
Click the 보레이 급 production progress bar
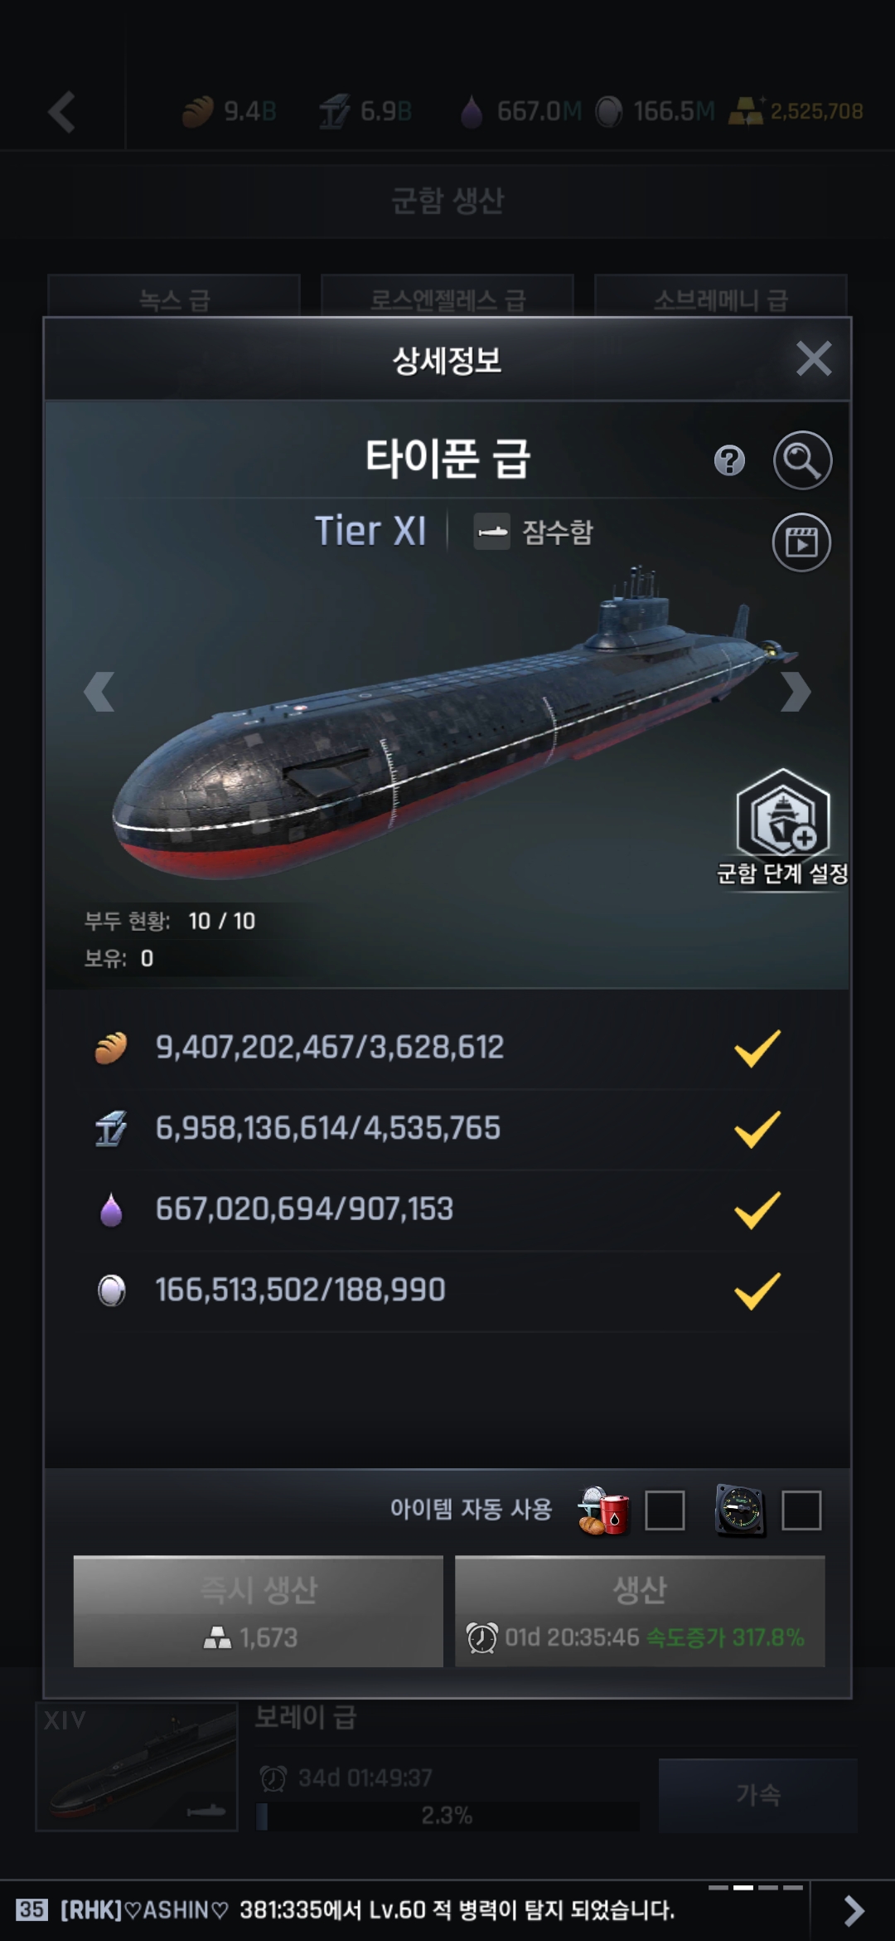447,1816
